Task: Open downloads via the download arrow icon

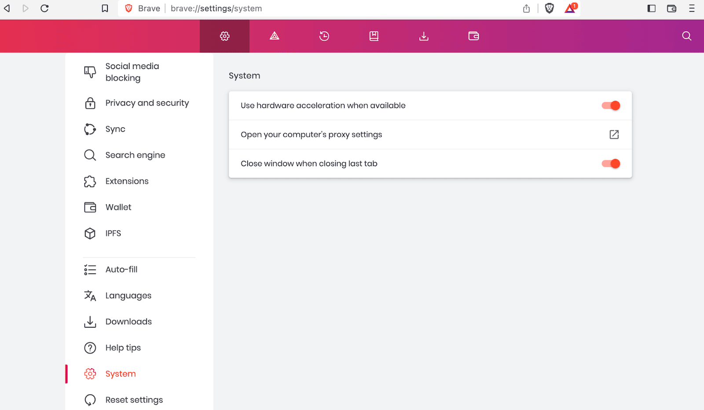Action: tap(424, 36)
